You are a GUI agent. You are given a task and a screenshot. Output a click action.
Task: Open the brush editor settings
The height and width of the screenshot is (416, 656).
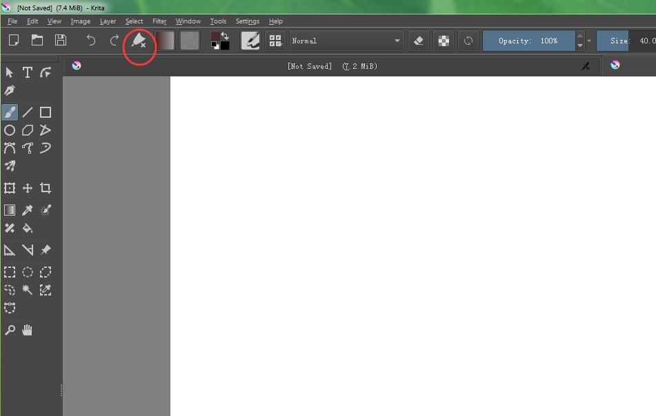click(250, 41)
